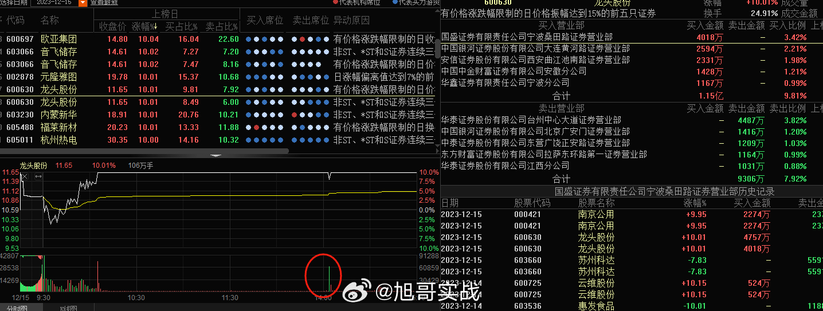Click the 买入营业部 section header
823x311 pixels.
pos(561,25)
